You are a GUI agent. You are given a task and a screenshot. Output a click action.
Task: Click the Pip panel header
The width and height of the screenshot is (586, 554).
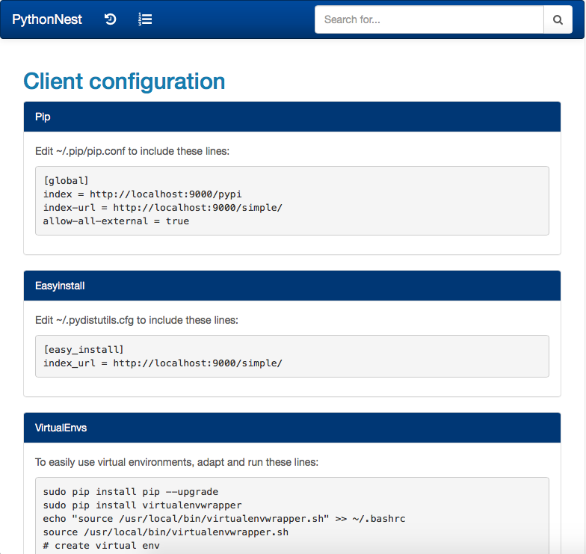pos(292,117)
